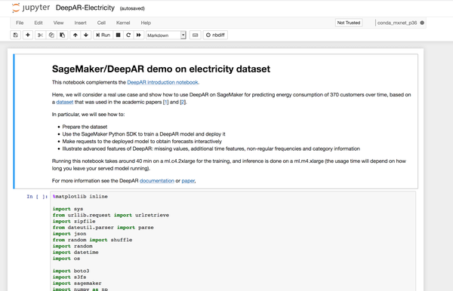Save notebook with the floppy disk icon
Viewport: 453px width, 291px height.
[x=16, y=35]
